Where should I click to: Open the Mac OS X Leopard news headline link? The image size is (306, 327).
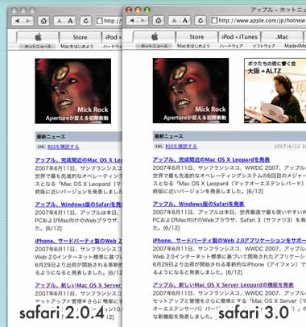click(x=211, y=159)
